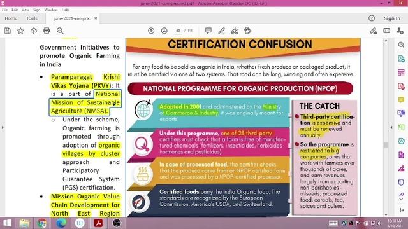
Task: Share document with others icon
Action: point(400,31)
